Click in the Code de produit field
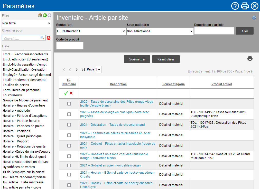The height and width of the screenshot is (189, 260). [x=70, y=46]
